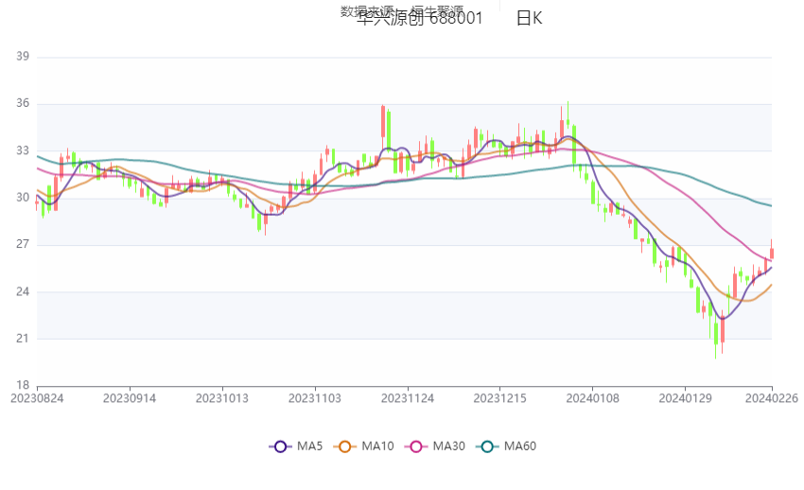Click the y-axis value 33
The height and width of the screenshot is (490, 804).
23,150
